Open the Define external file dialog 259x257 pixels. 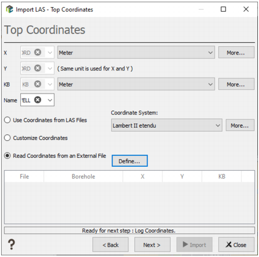point(129,161)
